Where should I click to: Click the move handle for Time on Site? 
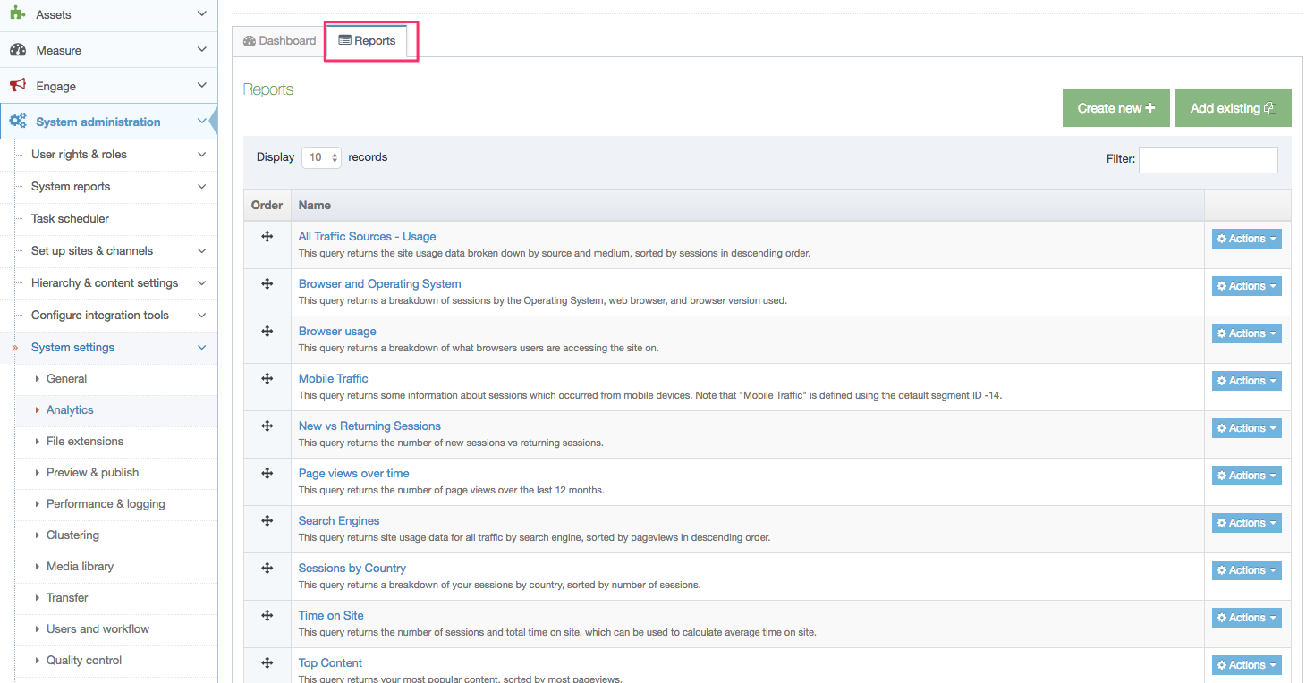click(x=267, y=615)
